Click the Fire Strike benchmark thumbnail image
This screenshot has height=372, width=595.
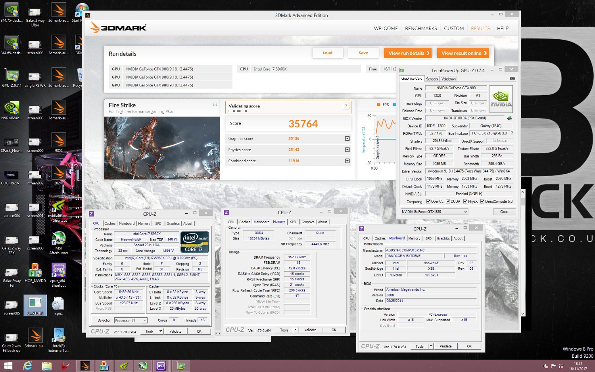tap(162, 148)
